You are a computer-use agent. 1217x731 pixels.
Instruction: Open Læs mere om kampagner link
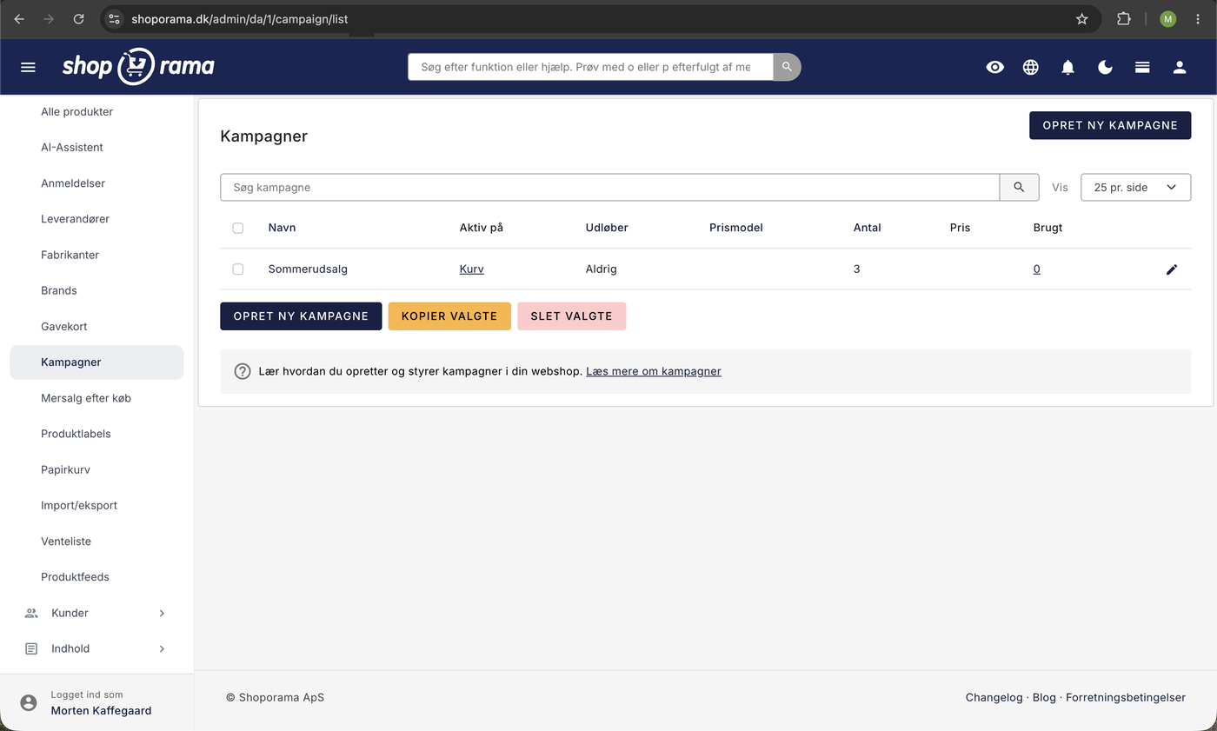[x=654, y=371]
